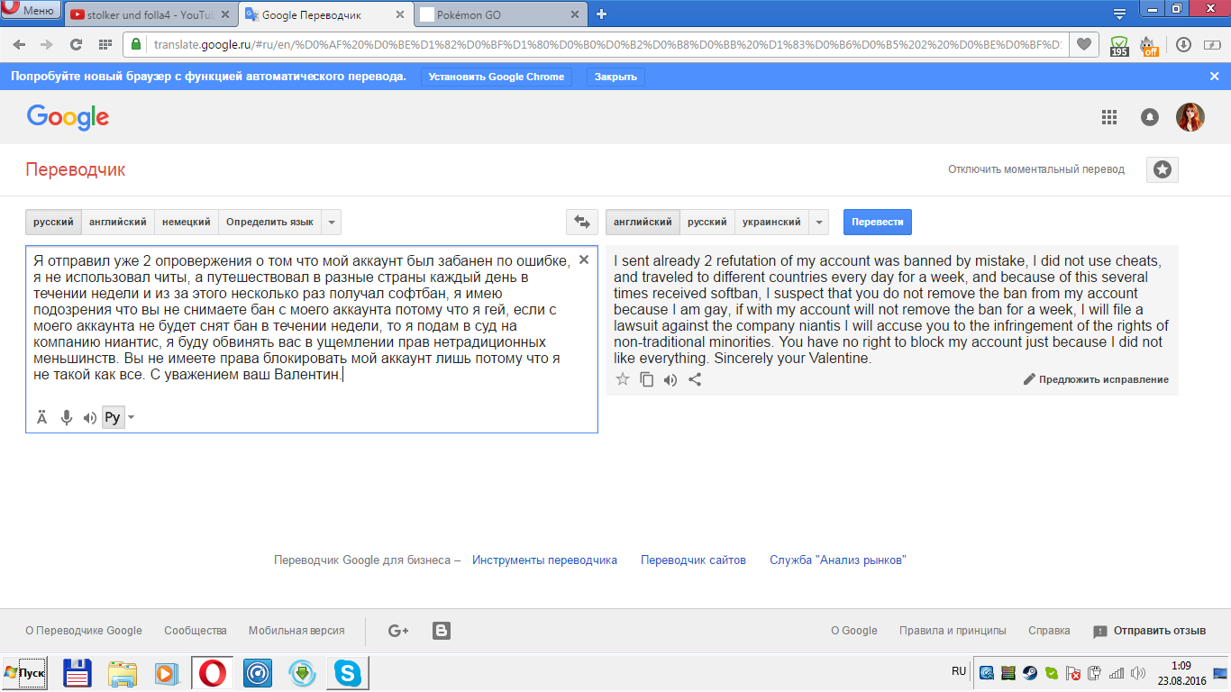Reload the current page
1231x692 pixels.
76,44
